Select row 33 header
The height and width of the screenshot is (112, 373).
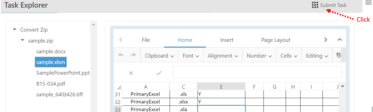[118, 109]
